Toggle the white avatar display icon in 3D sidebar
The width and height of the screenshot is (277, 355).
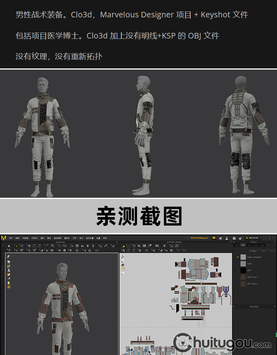tap(8, 270)
